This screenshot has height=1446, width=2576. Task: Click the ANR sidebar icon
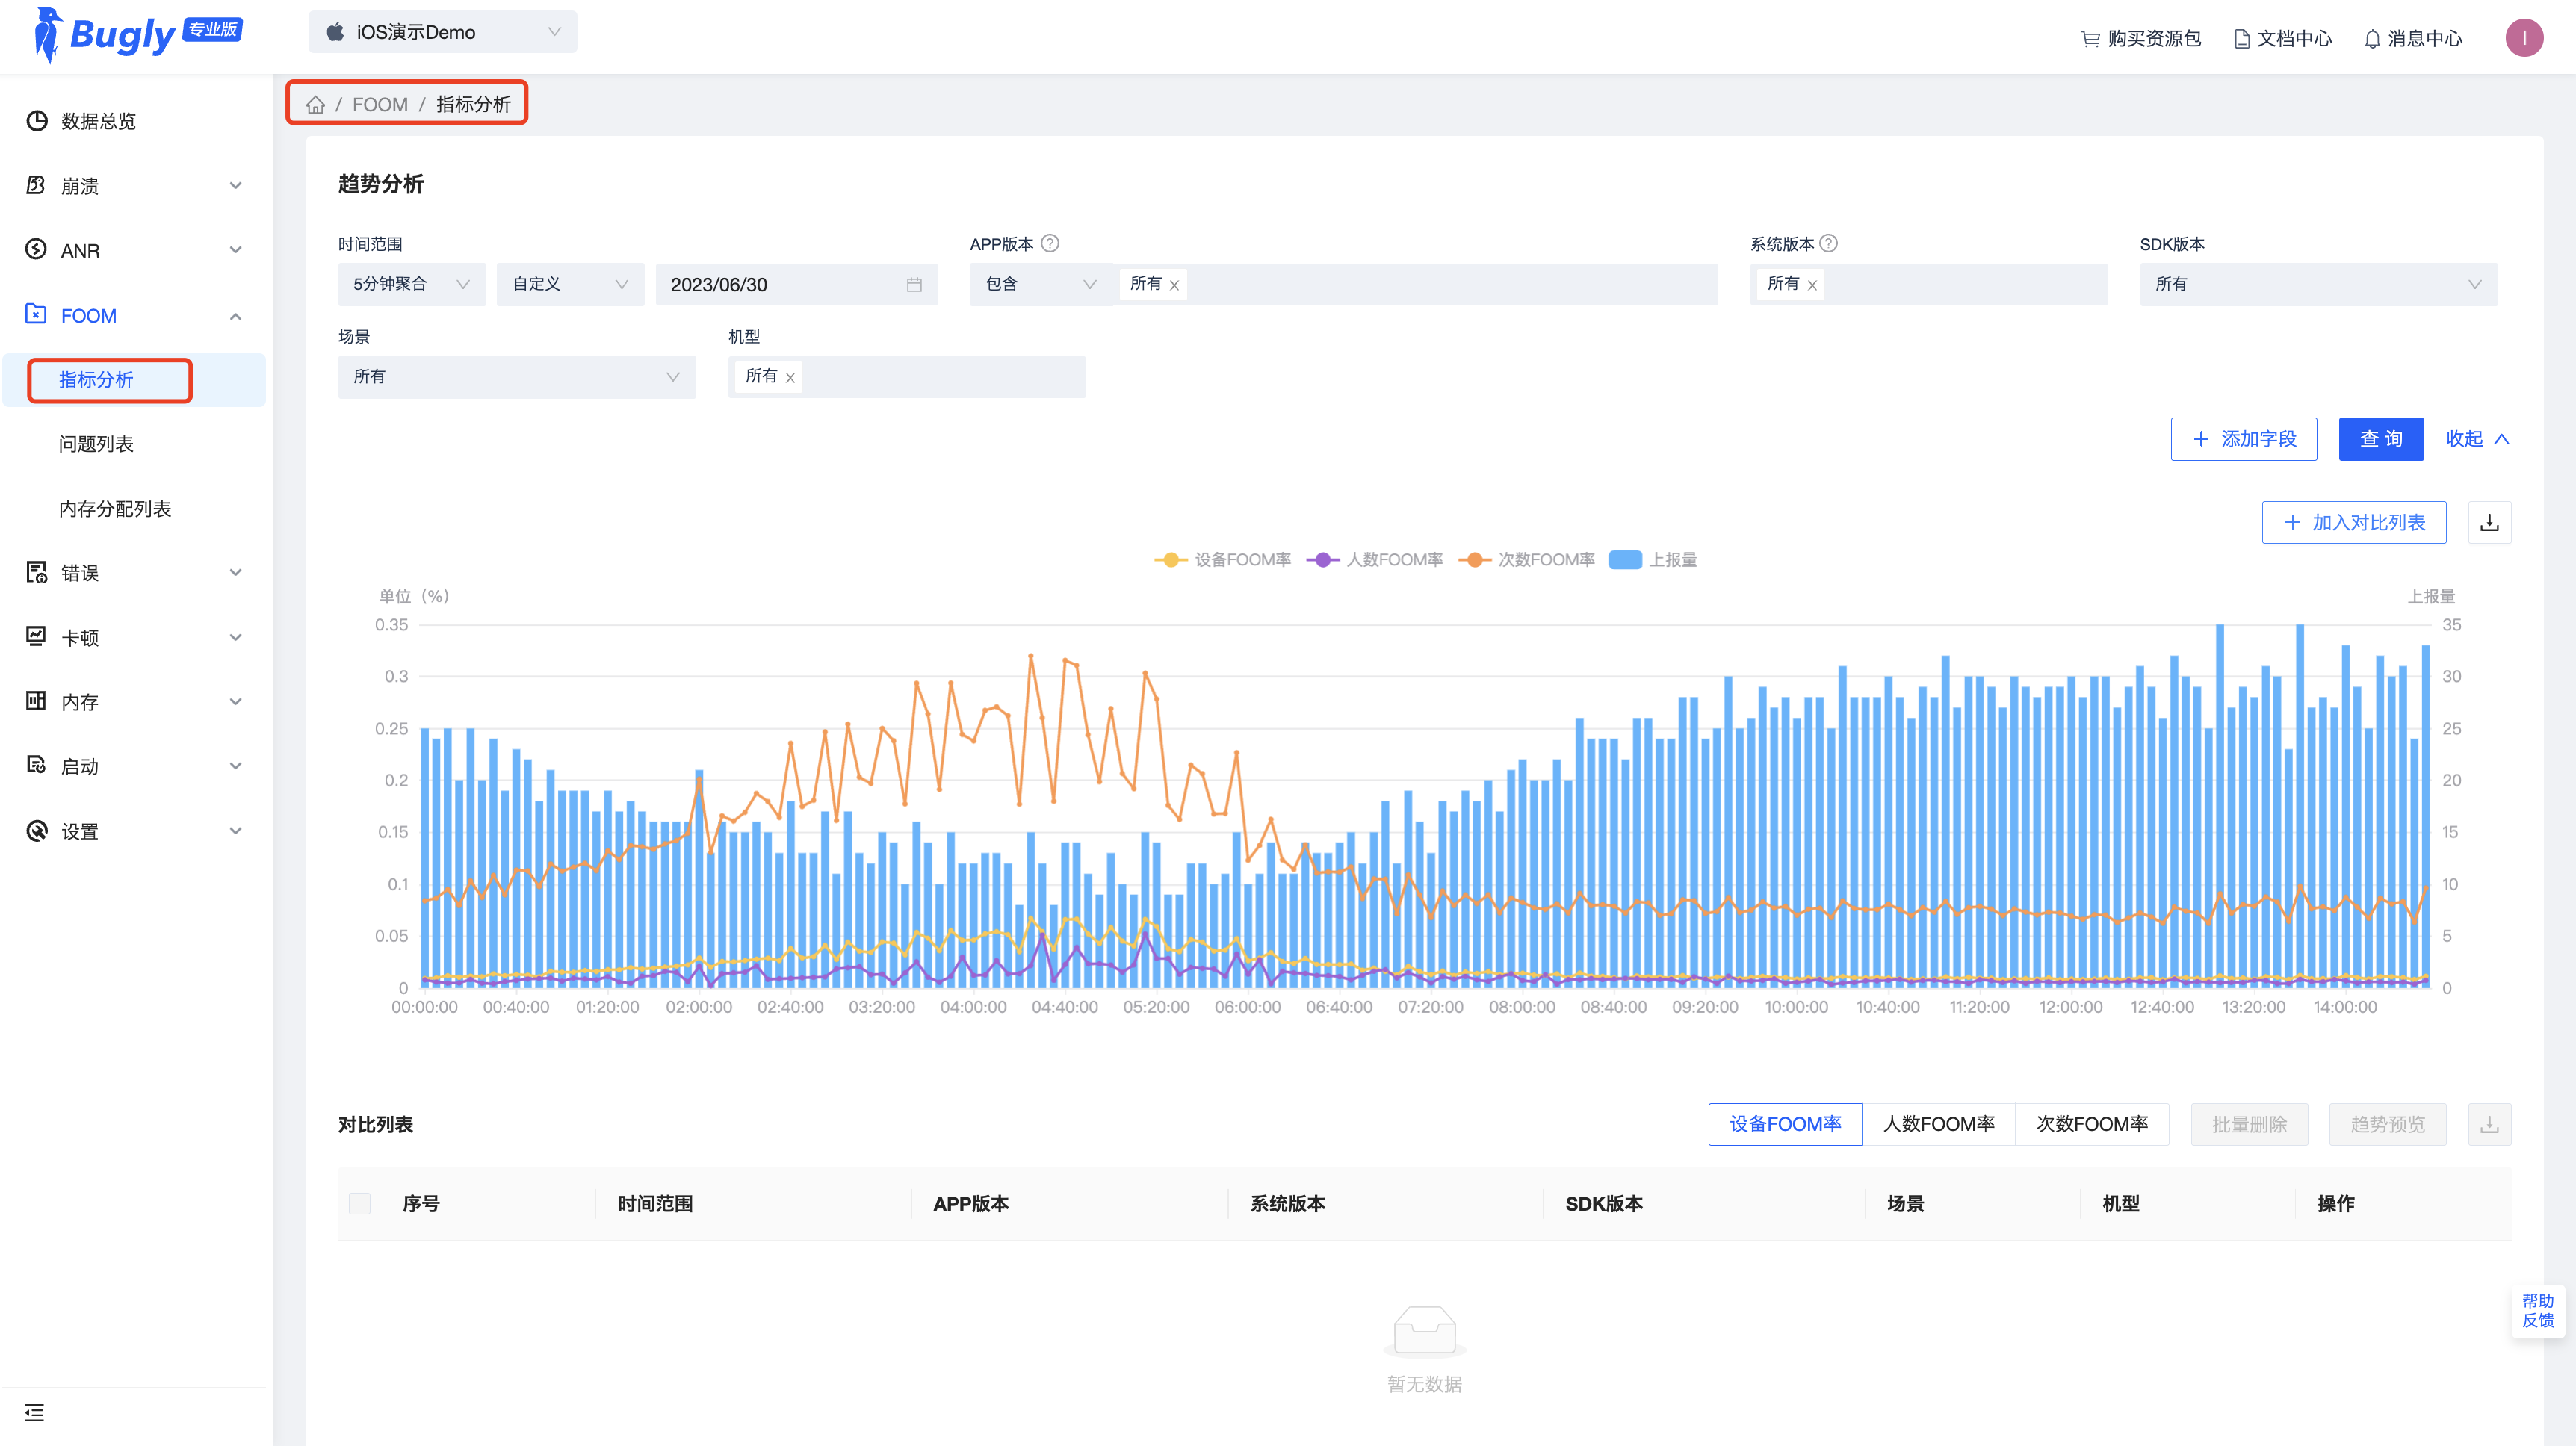(x=37, y=250)
